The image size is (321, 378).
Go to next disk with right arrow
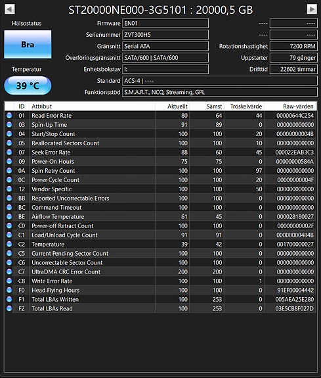point(312,9)
